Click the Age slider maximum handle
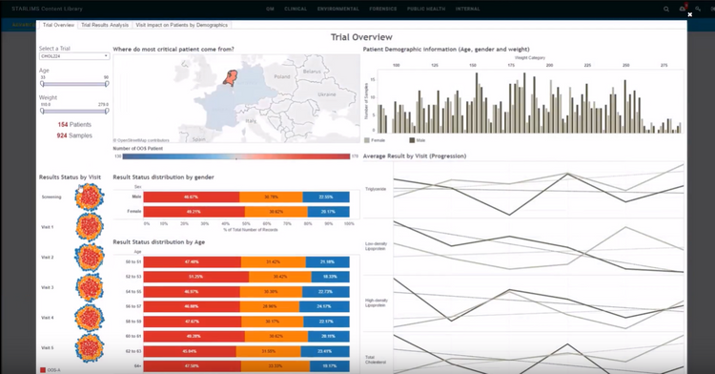The width and height of the screenshot is (715, 374). point(107,84)
